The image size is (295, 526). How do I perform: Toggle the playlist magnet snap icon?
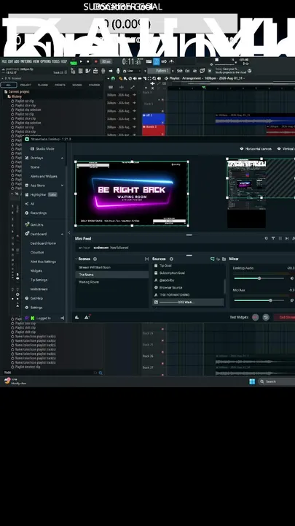tap(113, 78)
